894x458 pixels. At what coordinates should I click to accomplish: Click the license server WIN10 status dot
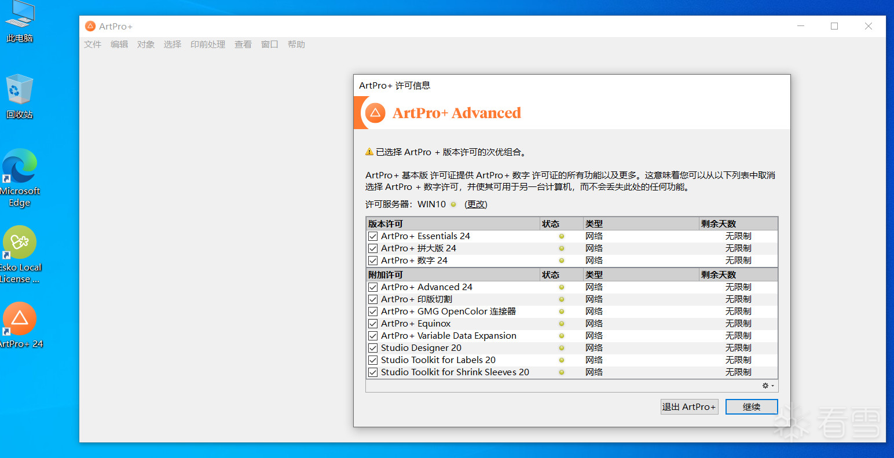[453, 204]
